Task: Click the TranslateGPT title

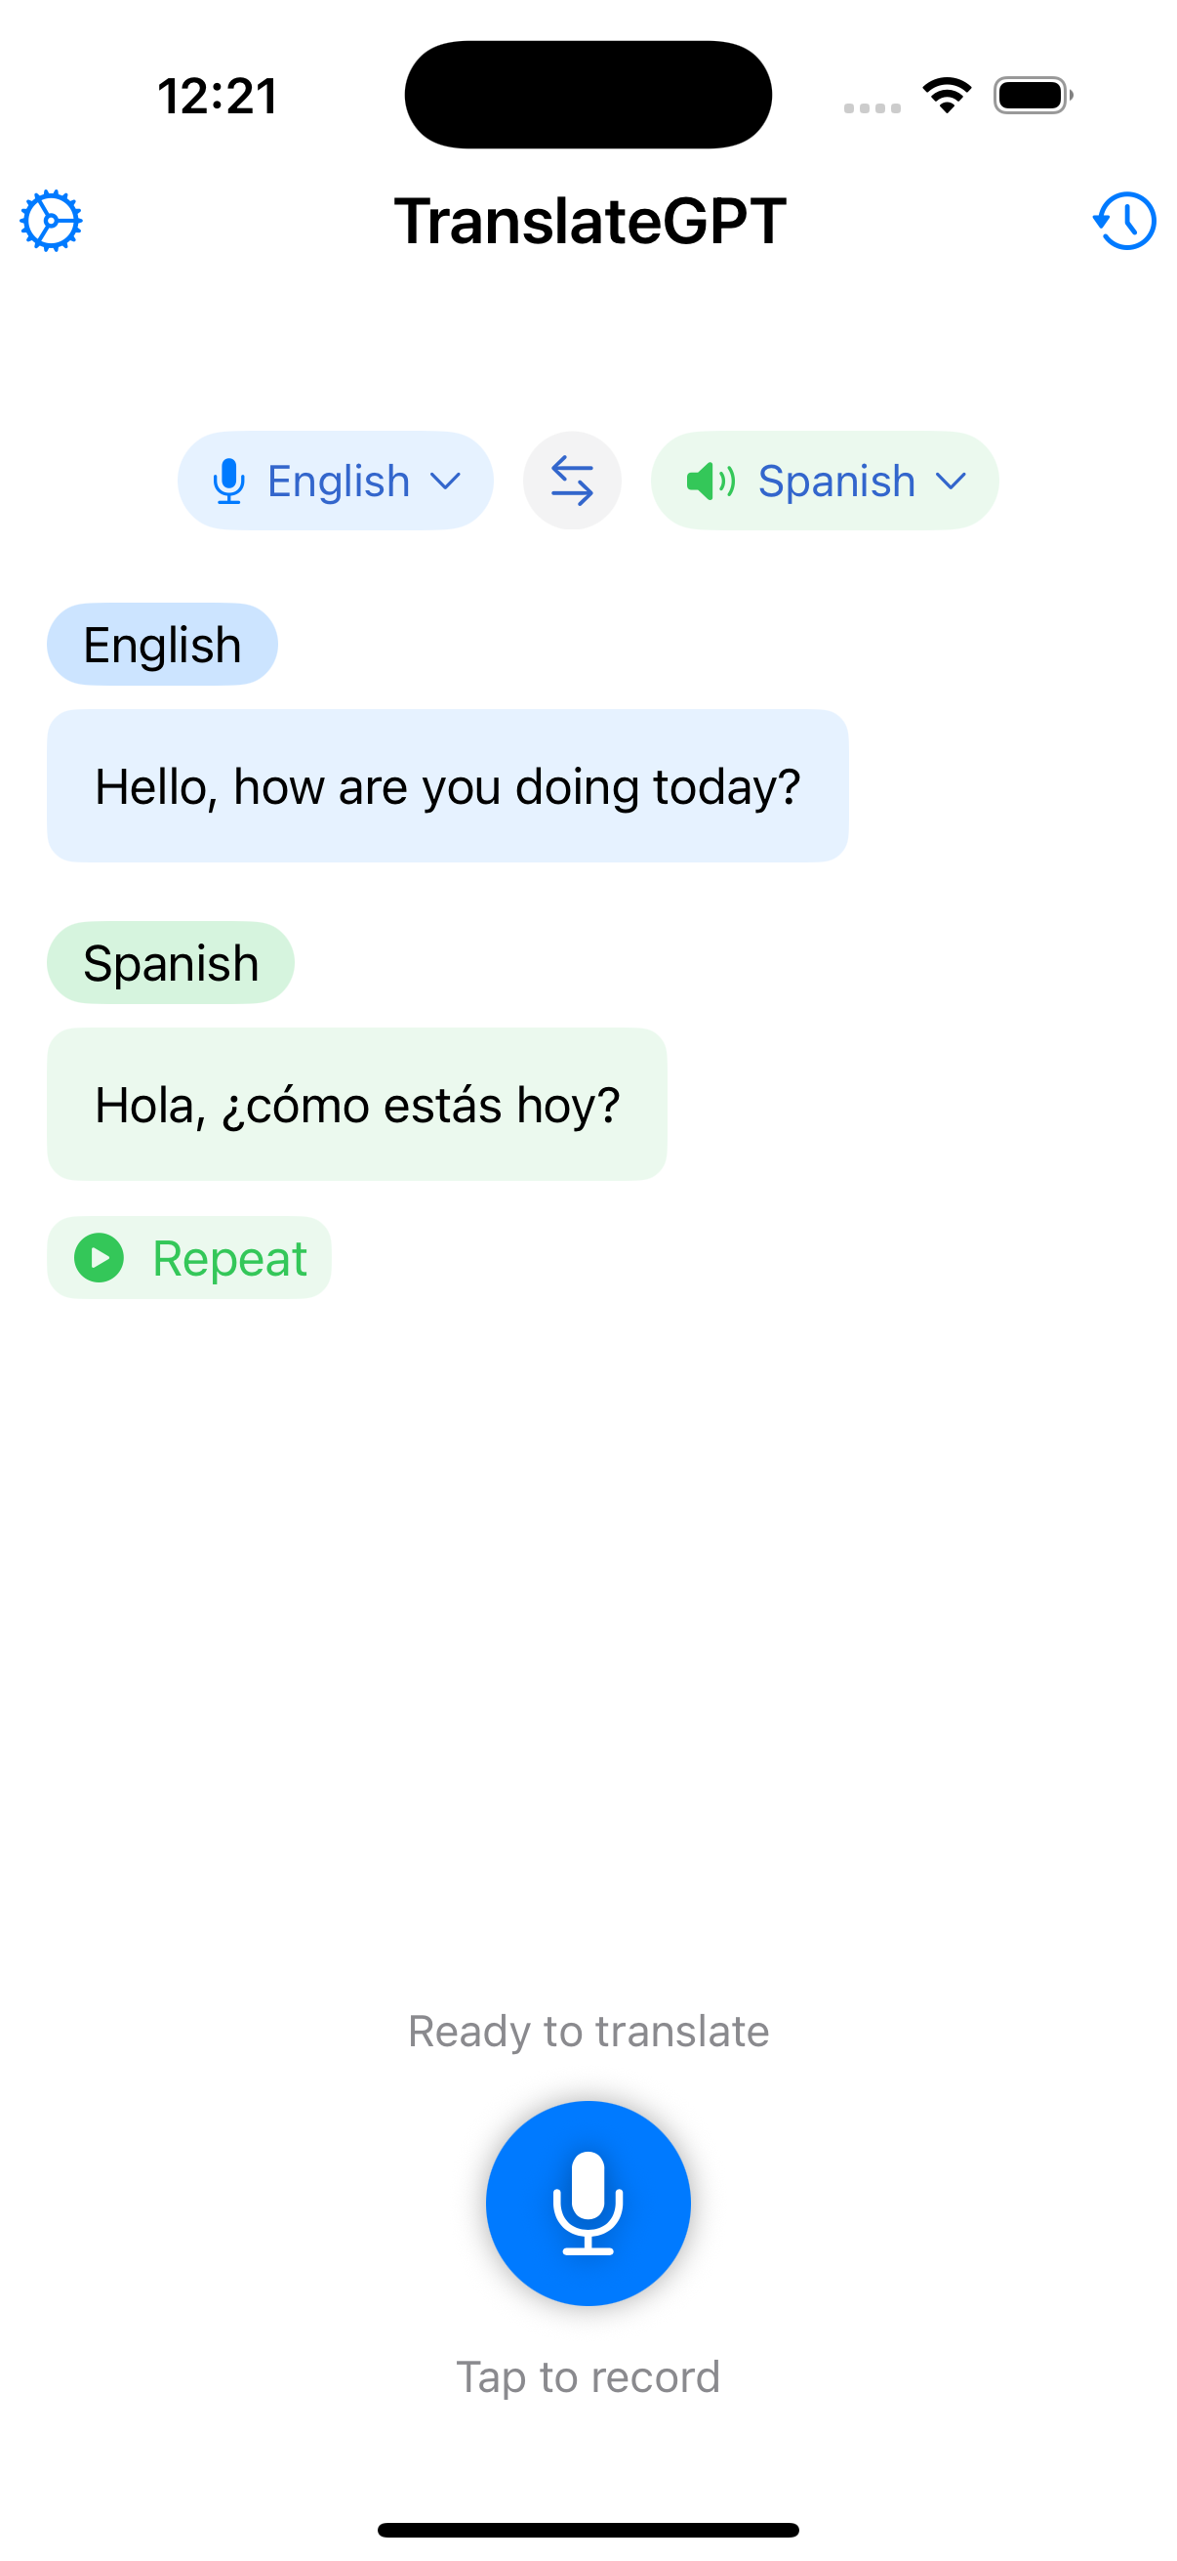Action: point(588,221)
